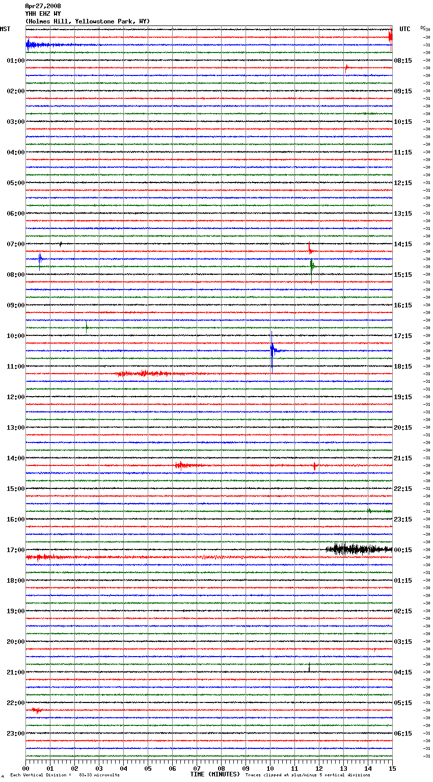Click the minute "10" tick label on the bottom axis
433x782 pixels.
[270, 768]
